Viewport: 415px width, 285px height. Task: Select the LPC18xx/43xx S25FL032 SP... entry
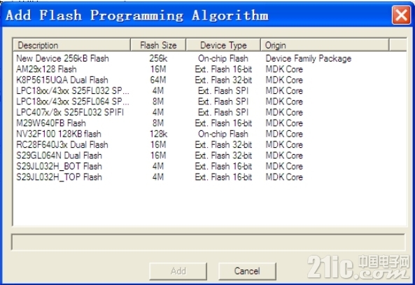pyautogui.click(x=73, y=91)
